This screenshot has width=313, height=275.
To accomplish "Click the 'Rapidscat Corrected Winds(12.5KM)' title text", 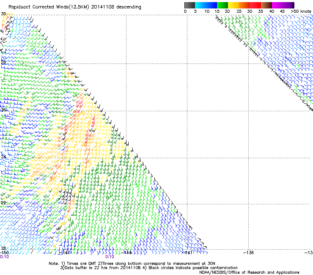I will coord(49,7).
